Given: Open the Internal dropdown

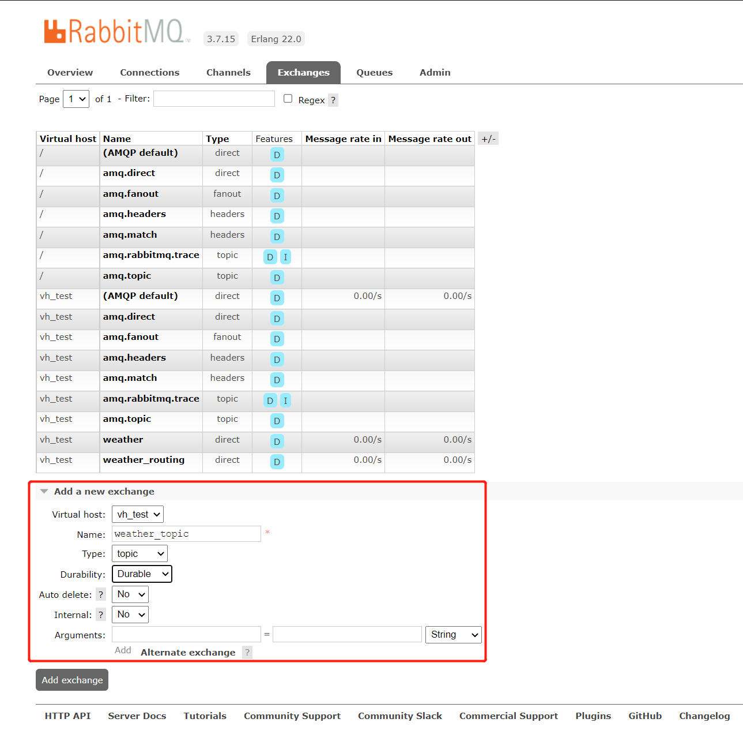Looking at the screenshot, I should tap(130, 615).
